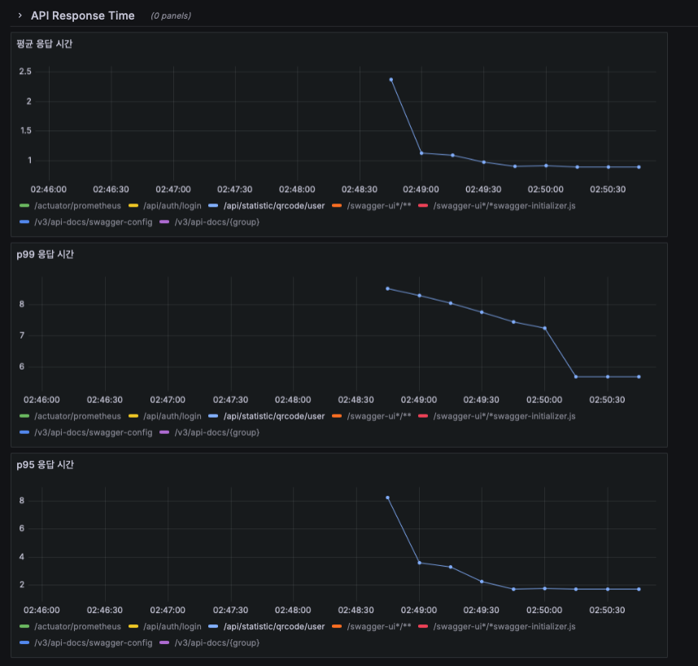Expand the API Response Time row chevron
Image resolution: width=698 pixels, height=666 pixels.
[20, 15]
